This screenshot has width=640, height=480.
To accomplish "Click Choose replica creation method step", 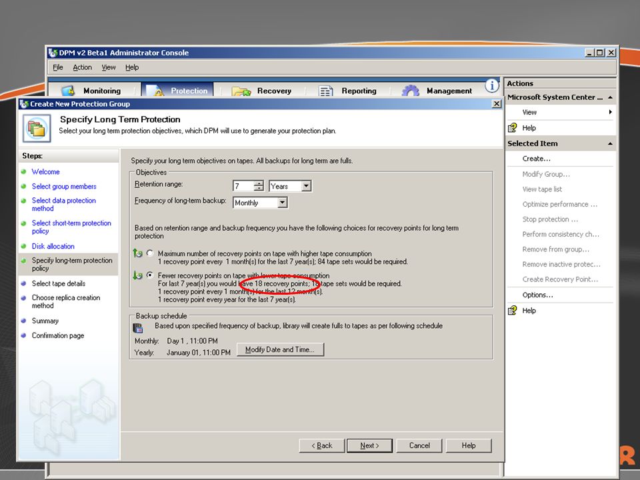I will pyautogui.click(x=66, y=301).
